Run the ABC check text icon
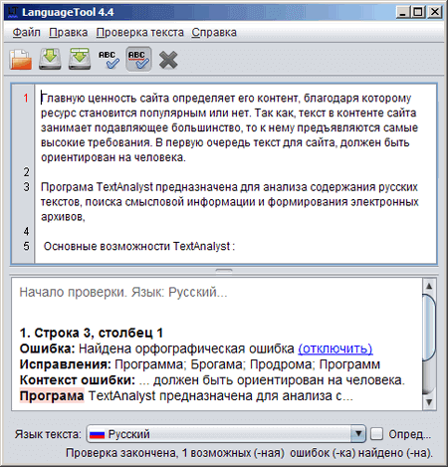Viewport: 448px width, 467px height. tap(109, 60)
